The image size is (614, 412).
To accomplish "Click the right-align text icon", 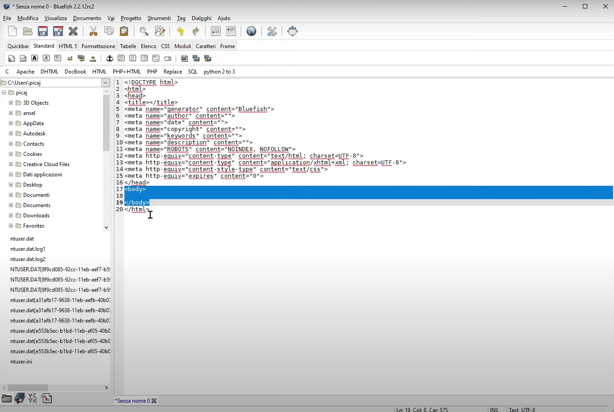I will coord(144,58).
